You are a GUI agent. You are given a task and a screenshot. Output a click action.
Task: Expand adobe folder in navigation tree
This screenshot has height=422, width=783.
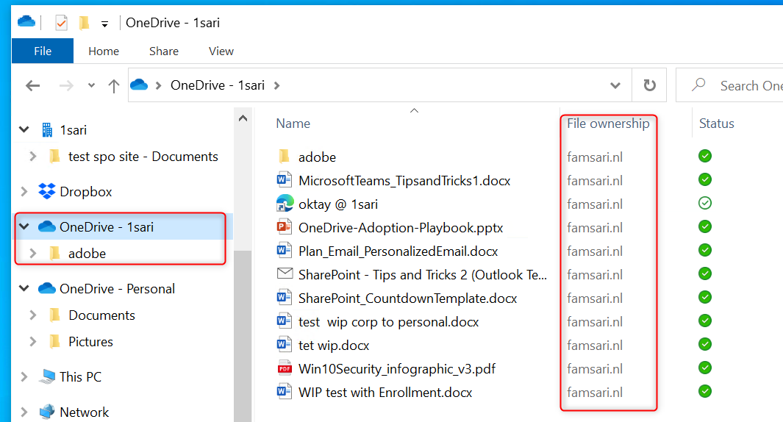click(33, 253)
